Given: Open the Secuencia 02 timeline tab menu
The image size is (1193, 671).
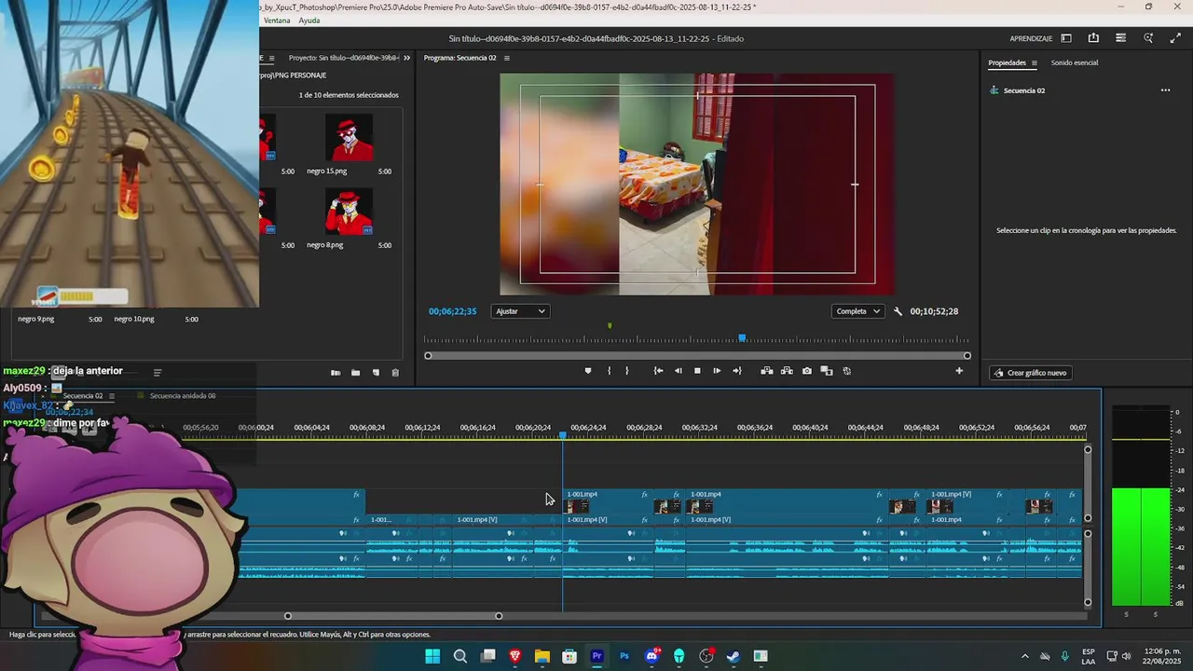Looking at the screenshot, I should tap(112, 396).
